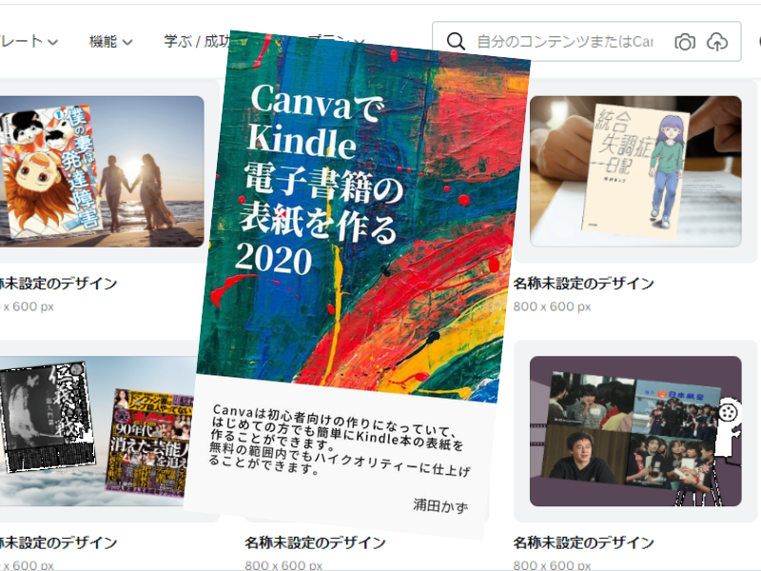The width and height of the screenshot is (761, 571).
Task: Click the search magnifier icon
Action: point(454,41)
